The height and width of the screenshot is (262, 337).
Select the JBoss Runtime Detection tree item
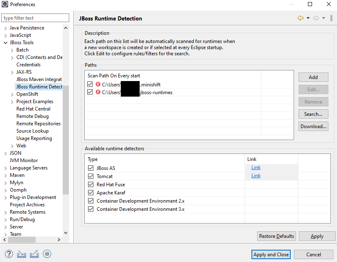38,87
